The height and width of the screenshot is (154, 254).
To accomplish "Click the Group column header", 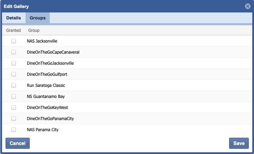I will (34, 30).
